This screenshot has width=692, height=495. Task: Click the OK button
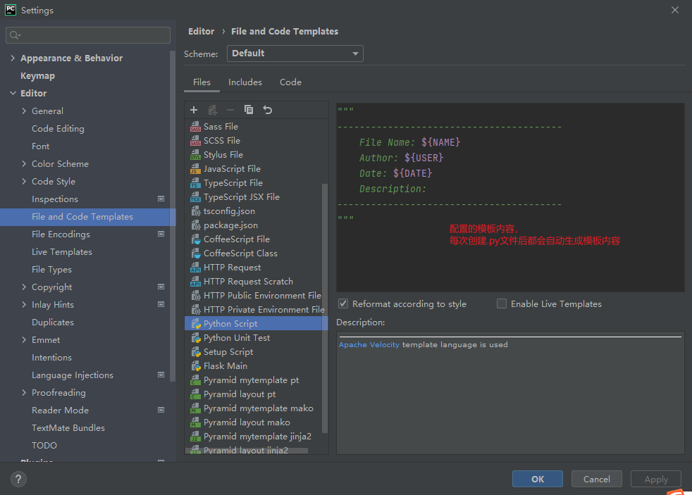[537, 479]
